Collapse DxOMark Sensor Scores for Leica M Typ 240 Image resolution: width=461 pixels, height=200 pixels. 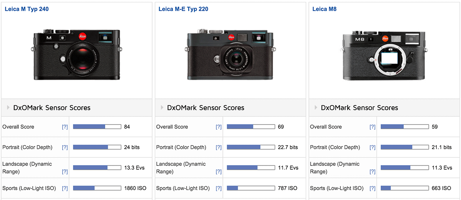[x=52, y=108]
